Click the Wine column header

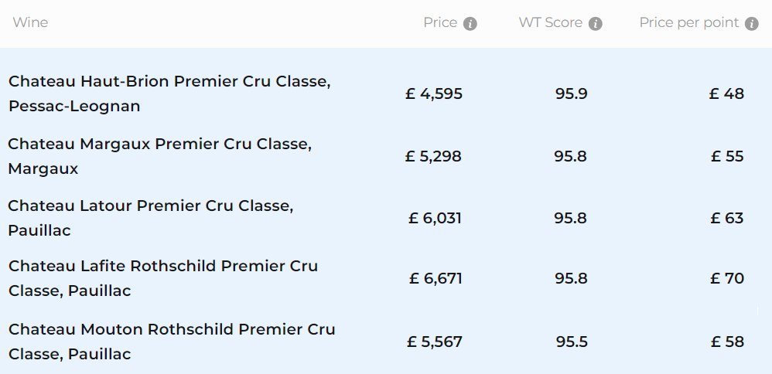[30, 22]
